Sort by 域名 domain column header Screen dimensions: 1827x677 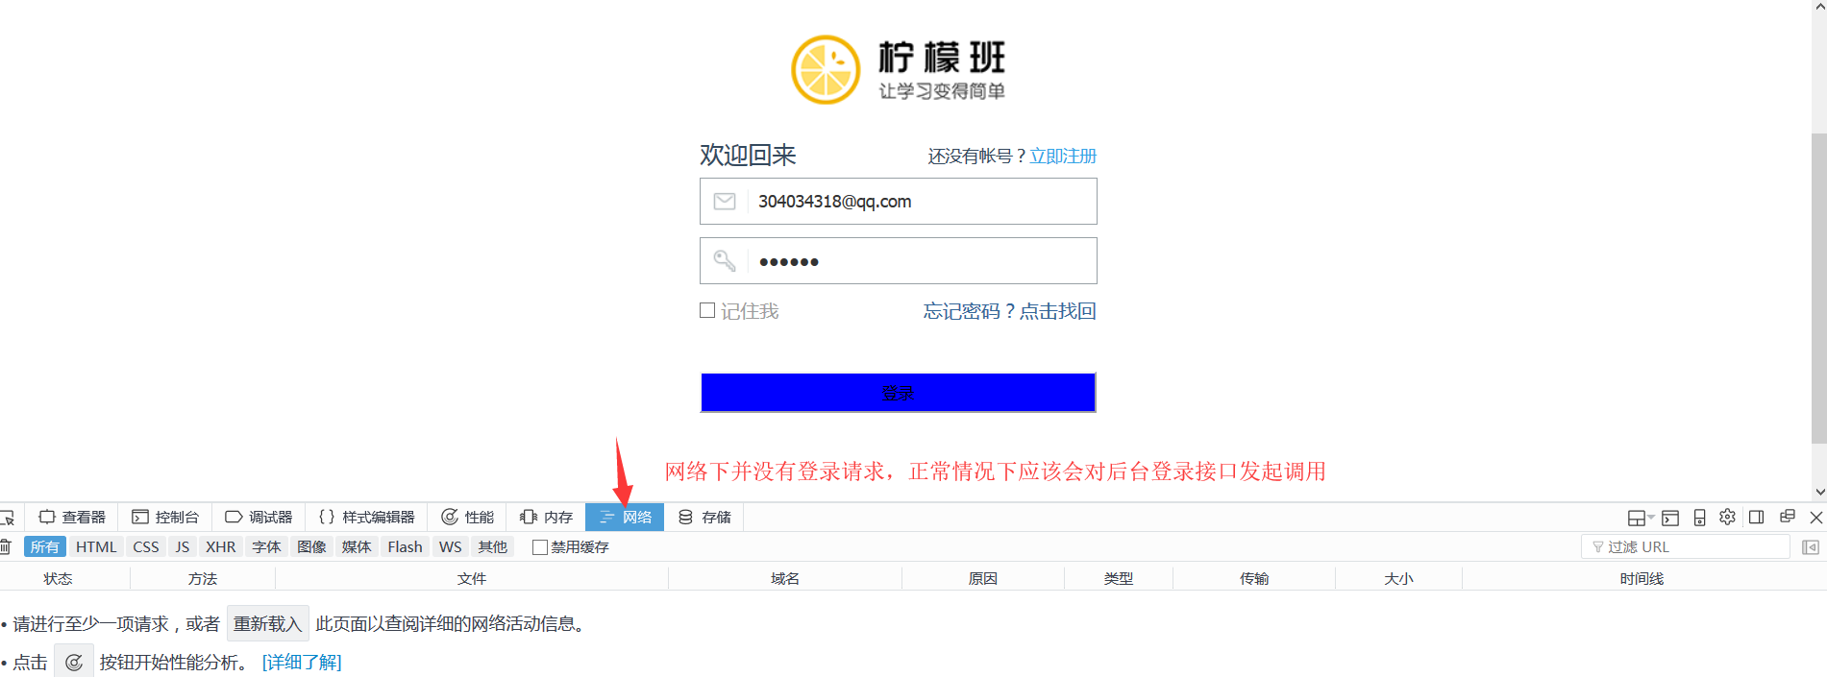click(x=785, y=578)
